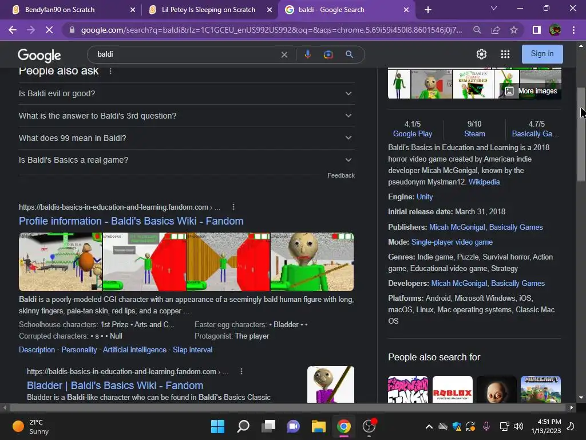
Task: Search by image with camera icon
Action: click(x=328, y=54)
